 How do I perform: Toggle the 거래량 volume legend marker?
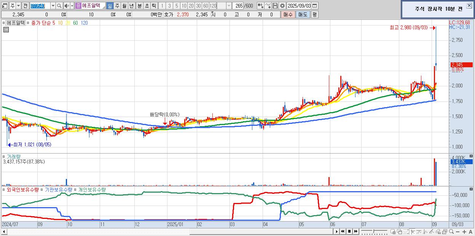pos(4,156)
